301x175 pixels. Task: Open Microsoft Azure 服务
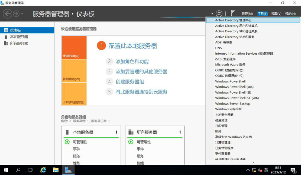point(253,65)
